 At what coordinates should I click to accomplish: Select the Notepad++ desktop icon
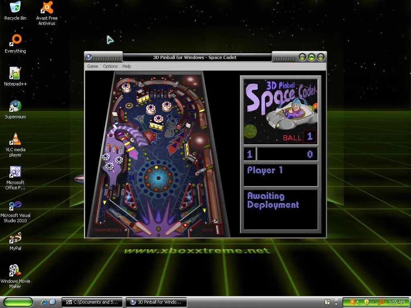(x=15, y=77)
